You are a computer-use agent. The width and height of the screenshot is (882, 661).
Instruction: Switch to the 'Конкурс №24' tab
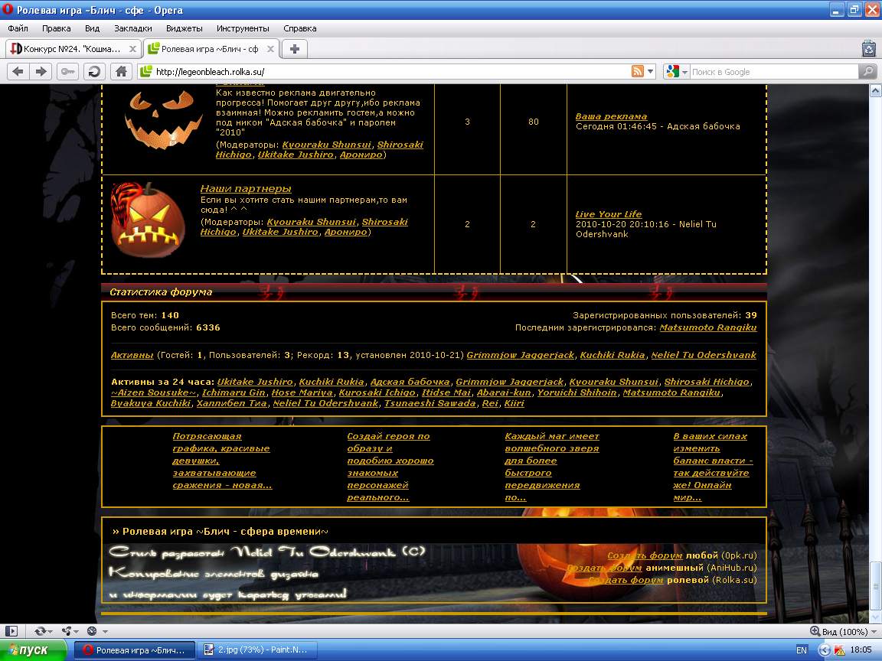click(73, 49)
